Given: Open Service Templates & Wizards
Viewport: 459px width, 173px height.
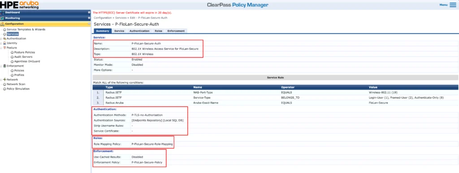Looking at the screenshot, I should click(x=26, y=30).
